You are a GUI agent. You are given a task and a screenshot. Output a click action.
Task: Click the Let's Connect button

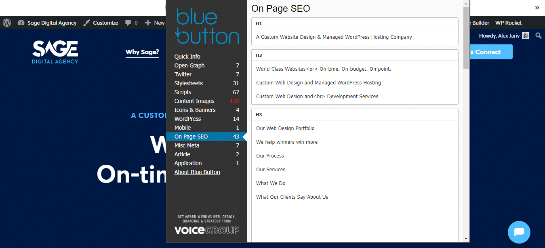coord(491,52)
